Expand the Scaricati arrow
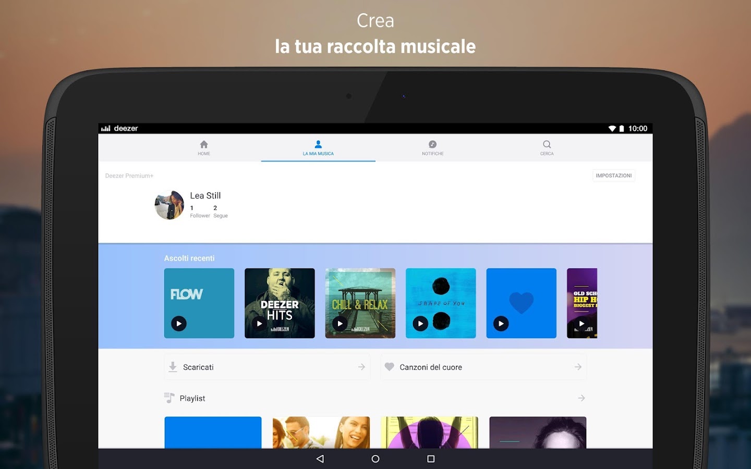Screen dimensions: 751x469 click(361, 367)
